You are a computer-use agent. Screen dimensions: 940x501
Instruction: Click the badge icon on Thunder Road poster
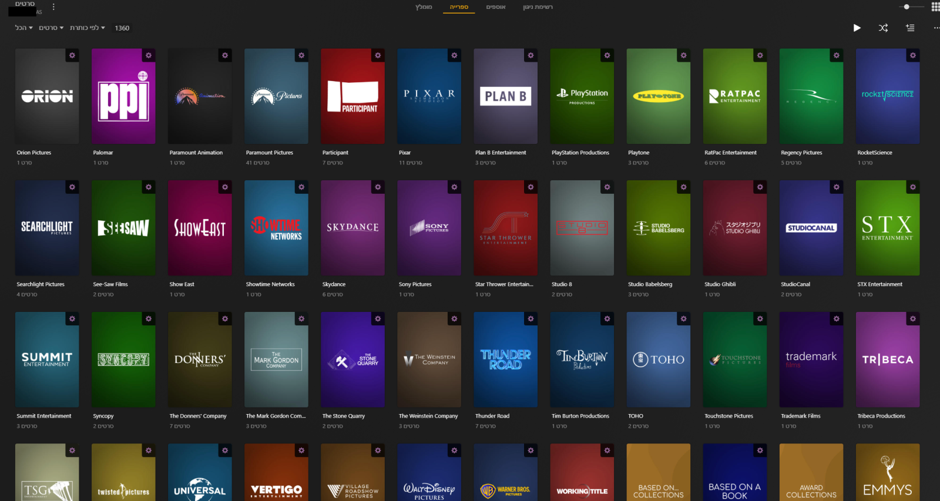coord(531,318)
